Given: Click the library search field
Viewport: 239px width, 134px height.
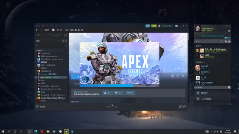Looking at the screenshot, I should click(50, 46).
